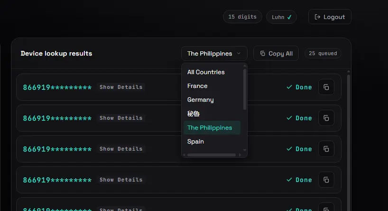Click the dropdown's right scroll arrow
This screenshot has height=211, width=388.
tap(240, 155)
